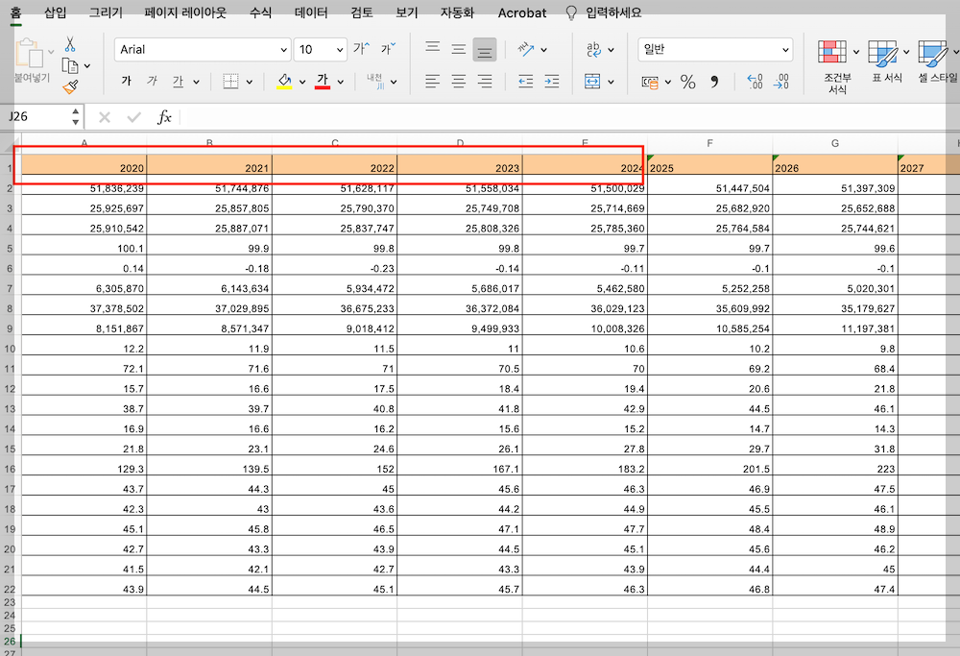Select row 10 header

point(10,349)
